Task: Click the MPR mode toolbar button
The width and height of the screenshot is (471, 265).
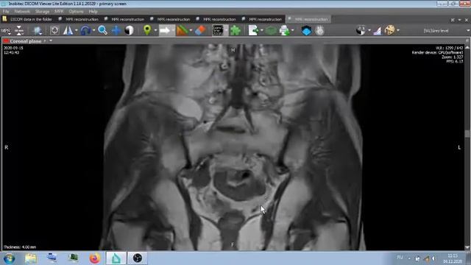Action: (6, 31)
